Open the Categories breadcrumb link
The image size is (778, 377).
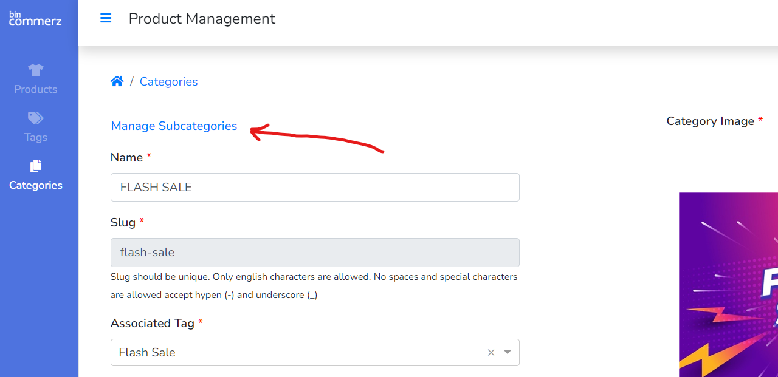(x=168, y=81)
